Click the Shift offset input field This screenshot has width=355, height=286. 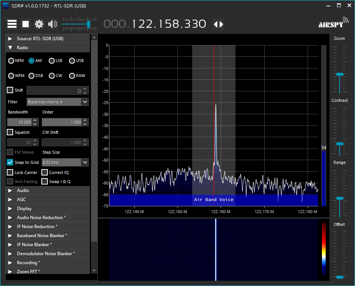pos(54,91)
